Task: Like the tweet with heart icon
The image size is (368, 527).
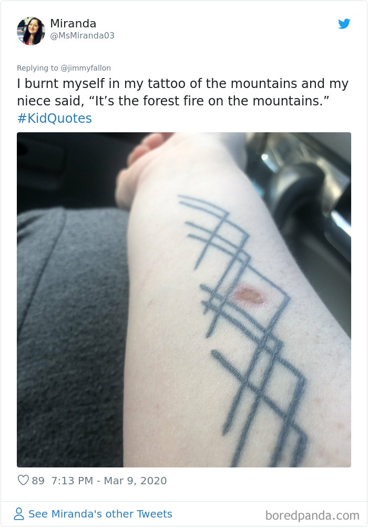Action: click(23, 480)
